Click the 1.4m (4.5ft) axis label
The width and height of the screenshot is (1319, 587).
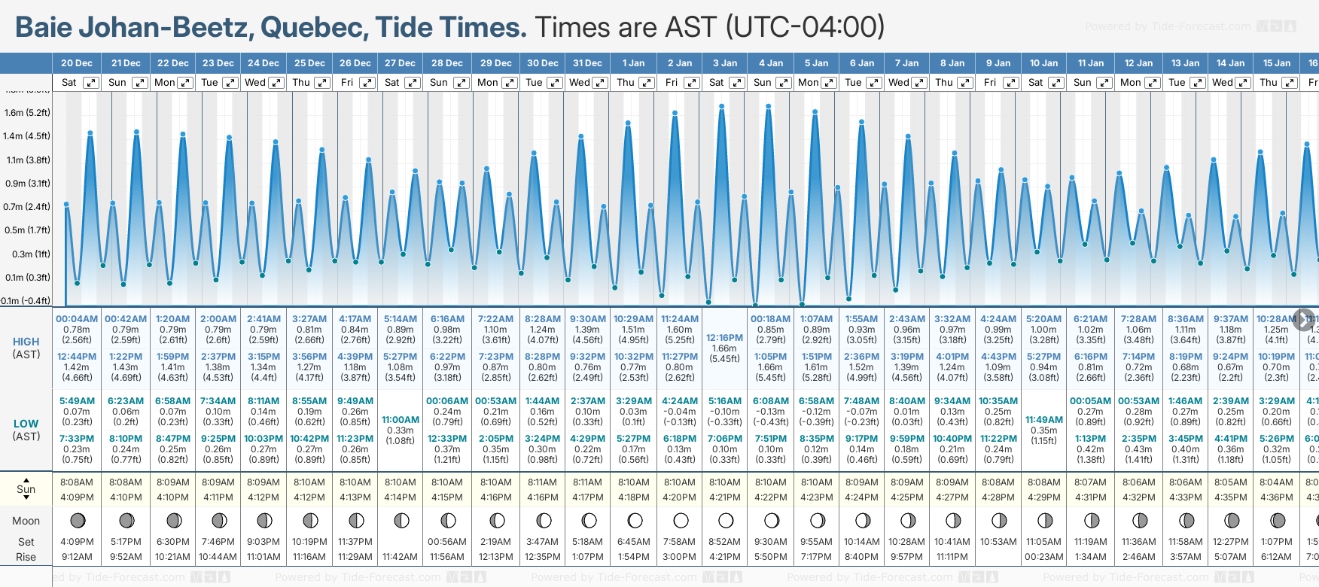pyautogui.click(x=26, y=136)
